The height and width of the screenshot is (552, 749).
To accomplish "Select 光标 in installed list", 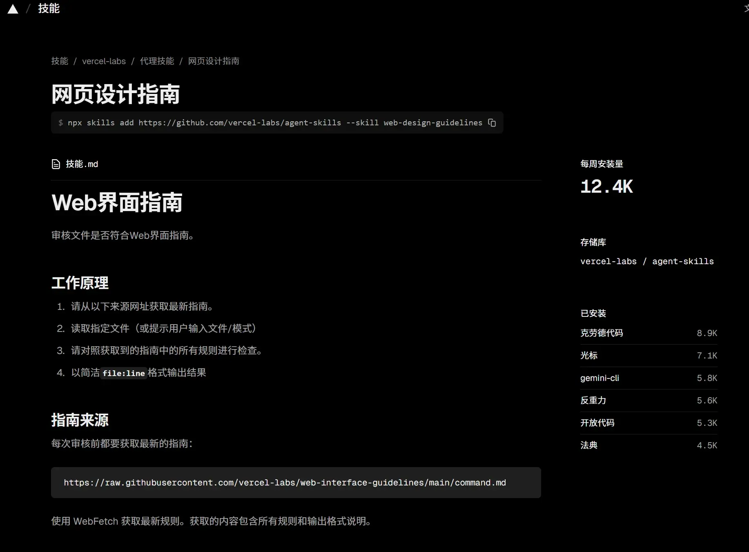I will click(x=589, y=356).
